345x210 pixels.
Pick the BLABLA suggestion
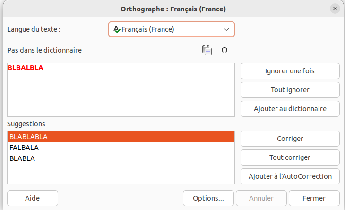pos(121,158)
